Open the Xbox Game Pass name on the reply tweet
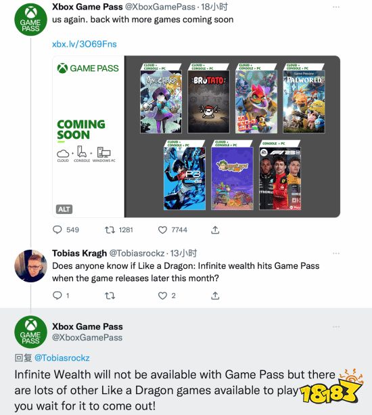Screen dimensions: 372x415 (87, 326)
